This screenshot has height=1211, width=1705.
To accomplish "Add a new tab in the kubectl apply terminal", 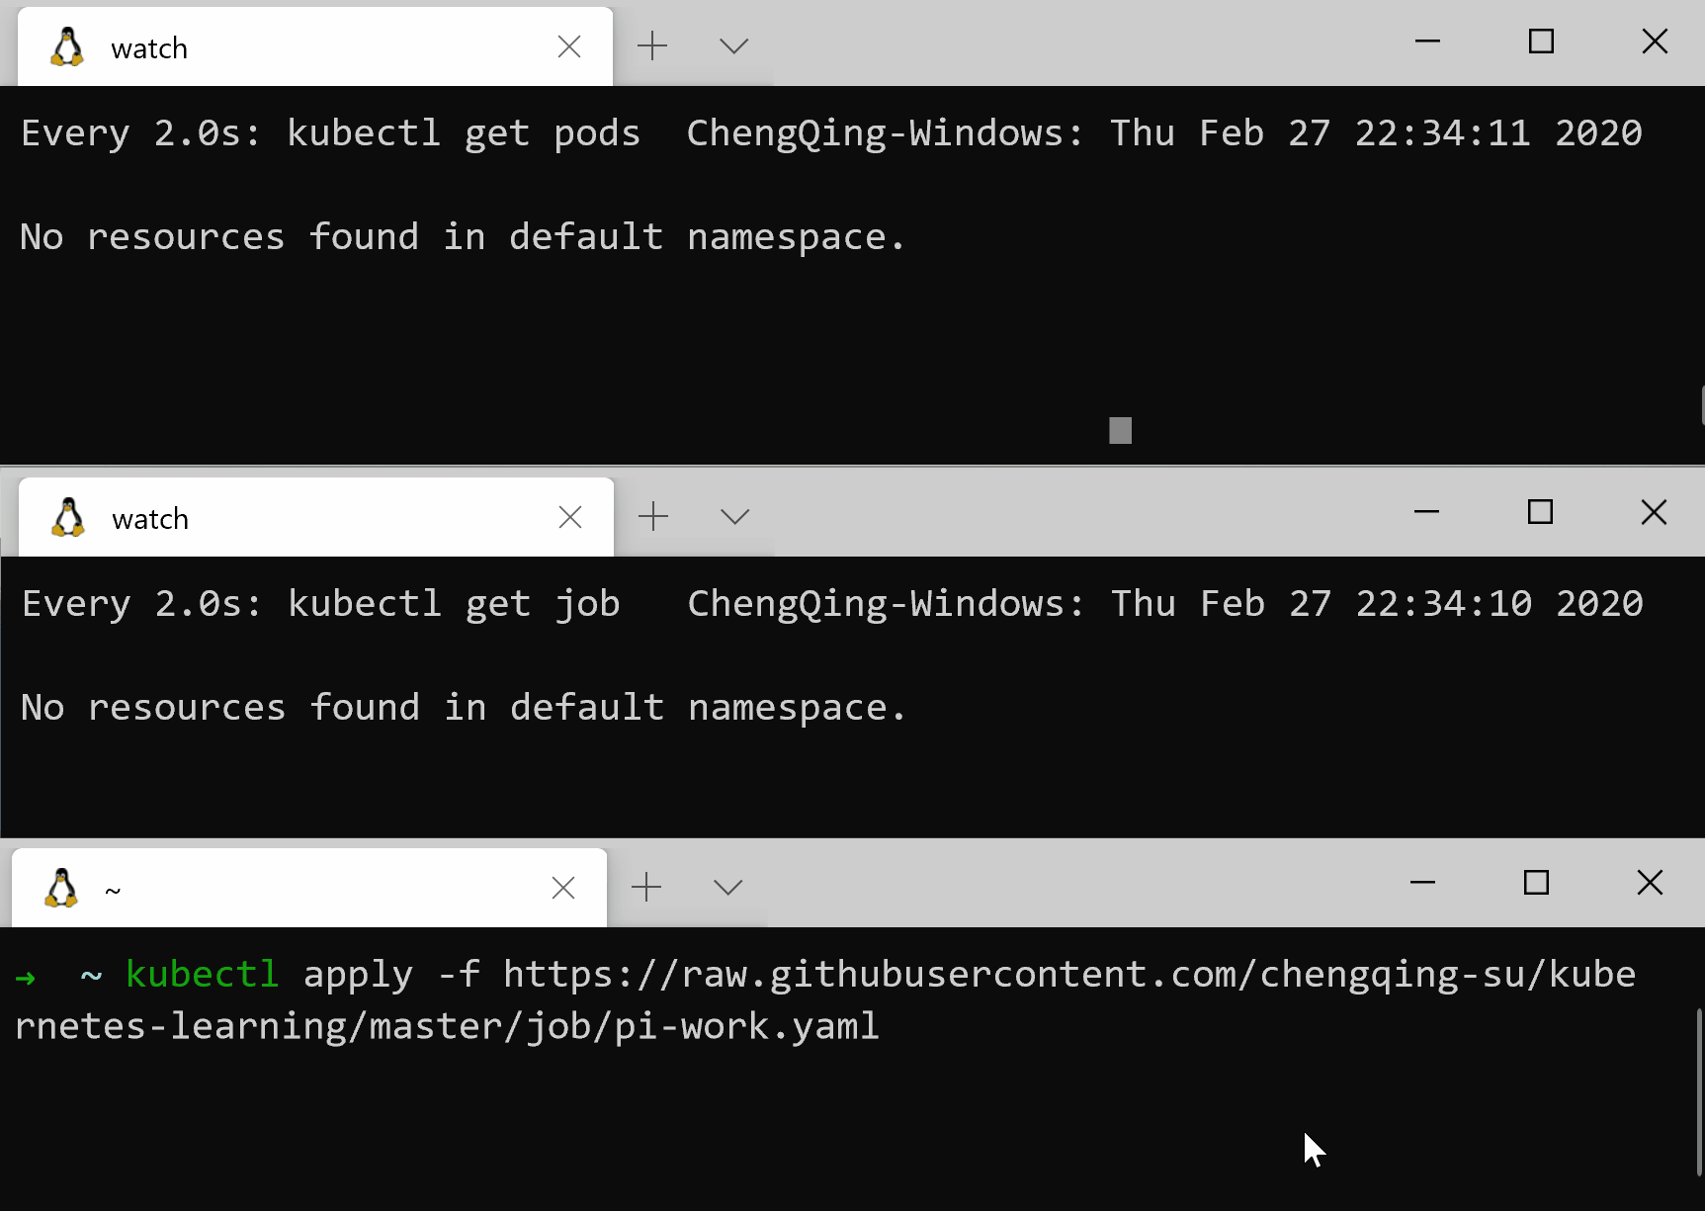I will point(646,888).
